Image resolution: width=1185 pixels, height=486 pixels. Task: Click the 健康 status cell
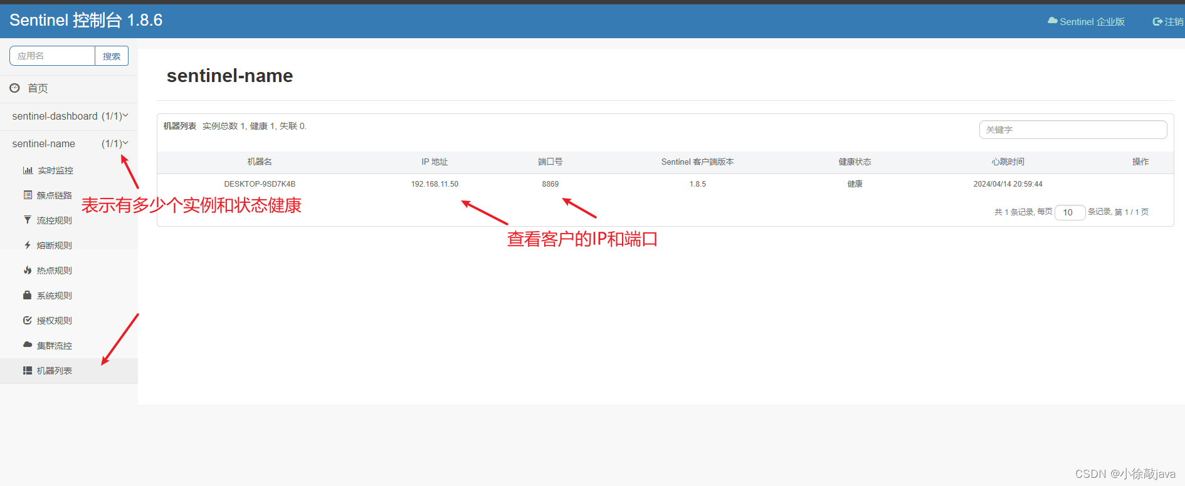coord(855,184)
